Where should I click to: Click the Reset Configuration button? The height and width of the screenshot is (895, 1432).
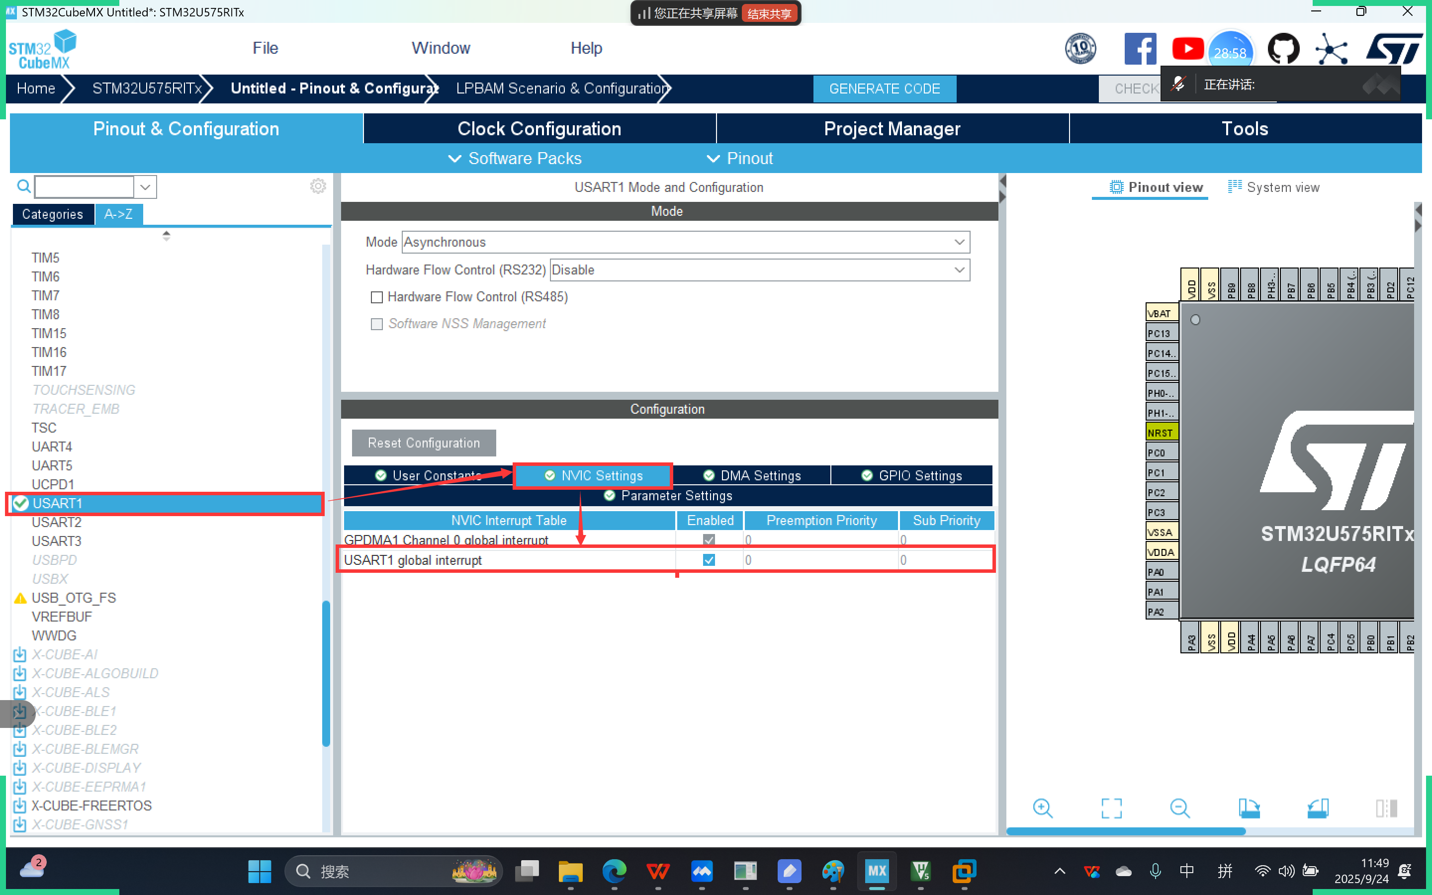(x=424, y=443)
